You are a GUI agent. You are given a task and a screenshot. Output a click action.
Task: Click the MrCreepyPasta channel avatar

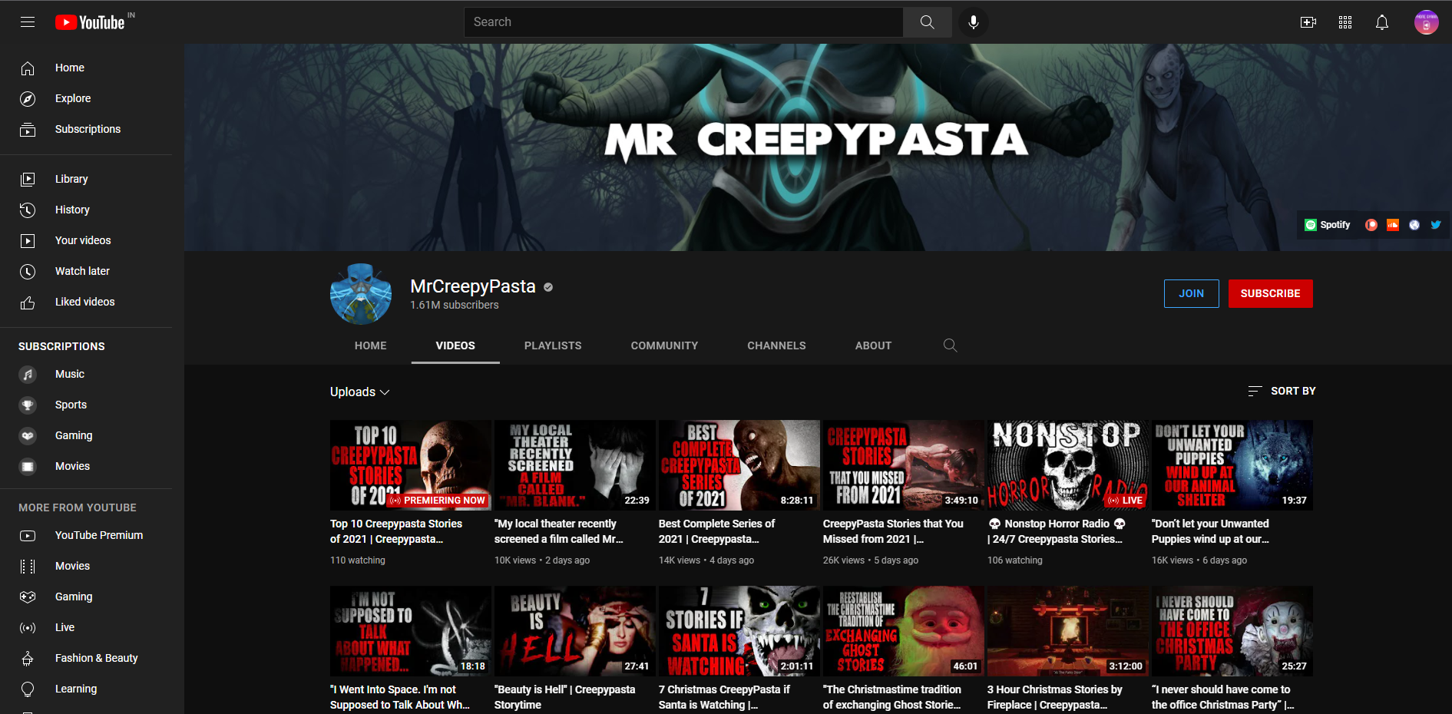[x=361, y=293]
